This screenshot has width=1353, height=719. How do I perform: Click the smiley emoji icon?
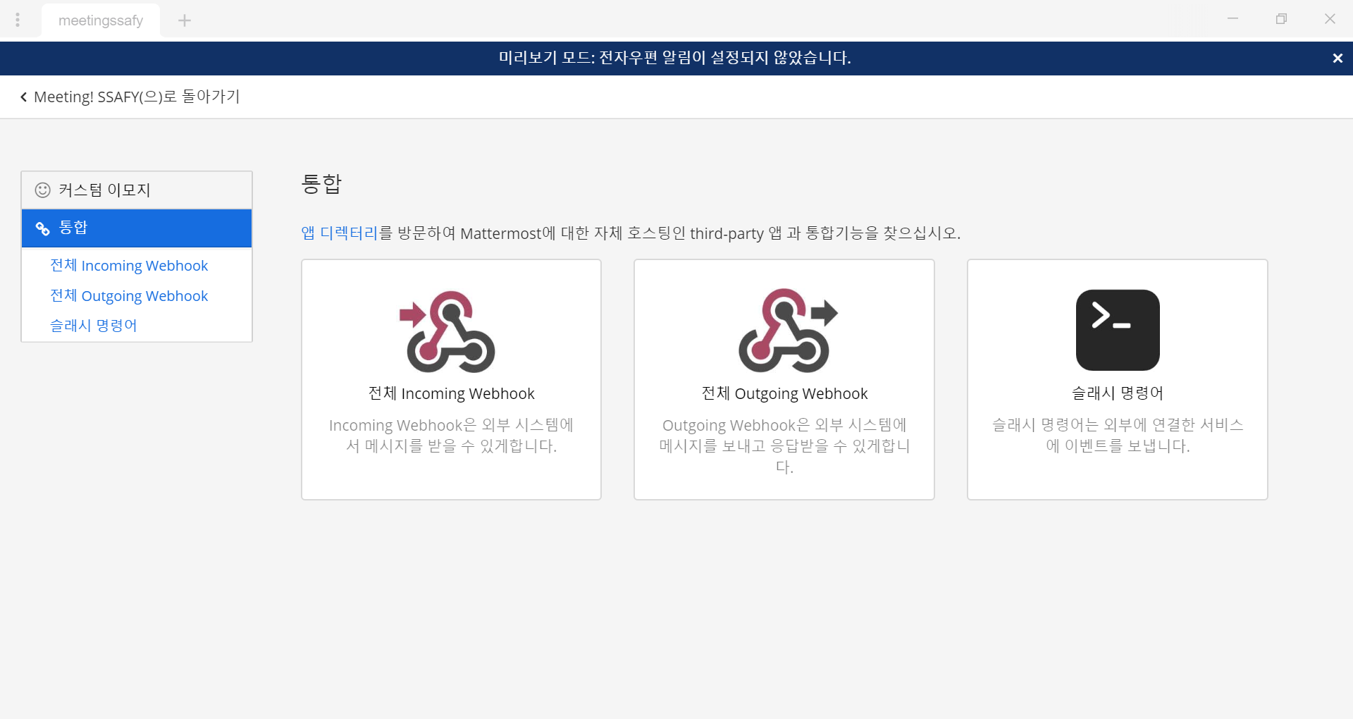point(43,190)
